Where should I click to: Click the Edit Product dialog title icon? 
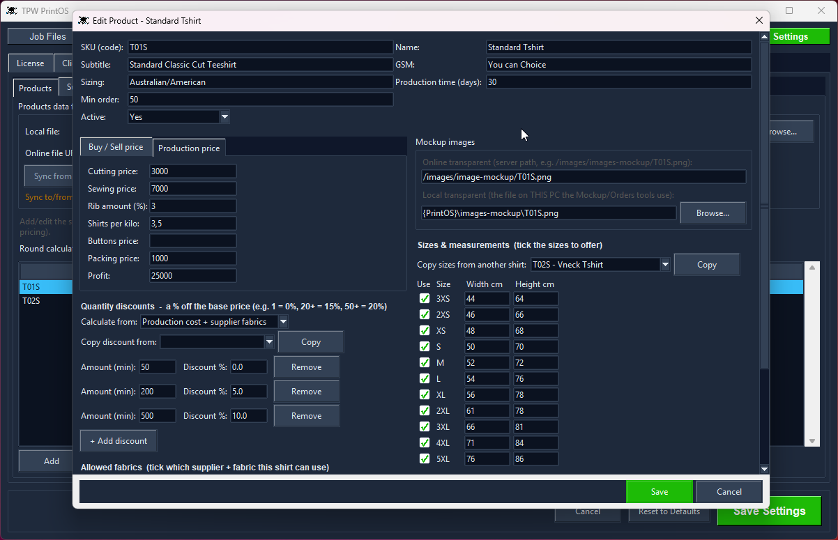pyautogui.click(x=83, y=21)
